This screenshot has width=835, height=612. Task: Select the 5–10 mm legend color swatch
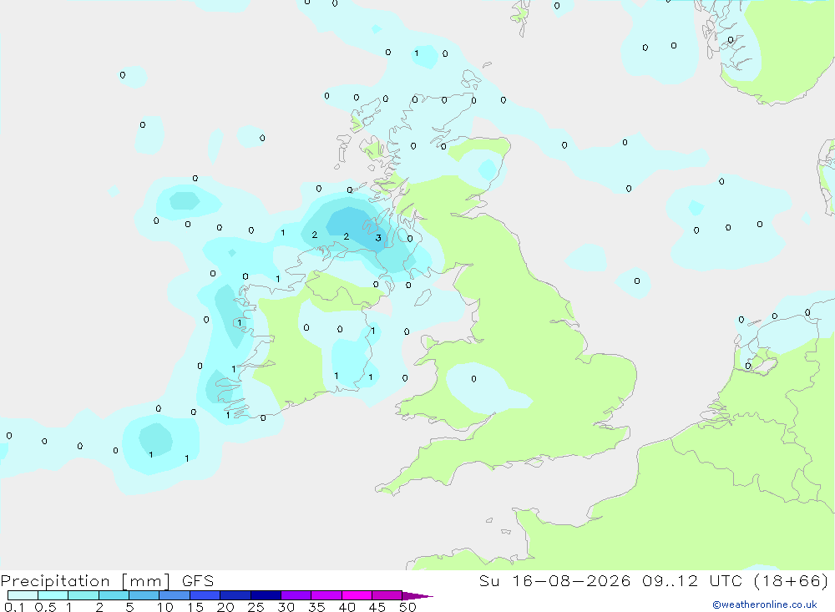click(144, 595)
